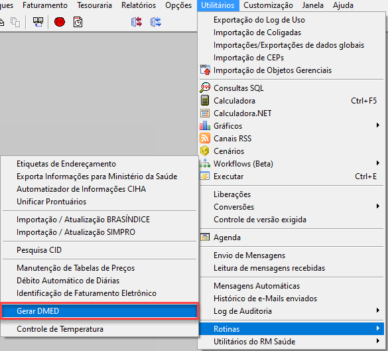Viewport: 388px width, 351px height.
Task: Click the Consultas SQL magnifier icon
Action: tap(205, 88)
